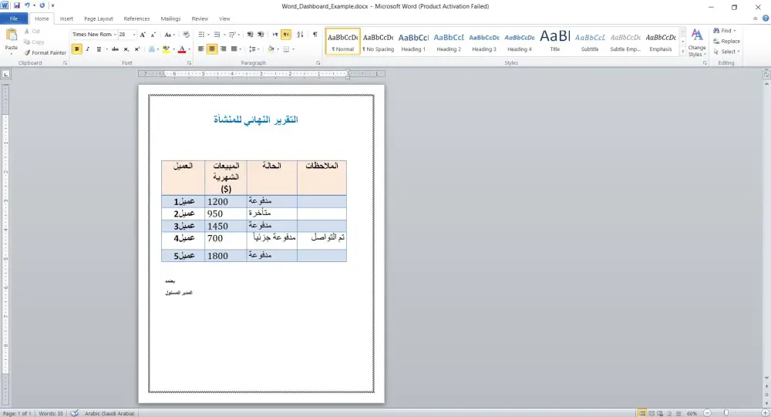
Task: Apply the red font color
Action: click(181, 49)
